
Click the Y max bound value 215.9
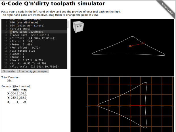click(x=23, y=98)
